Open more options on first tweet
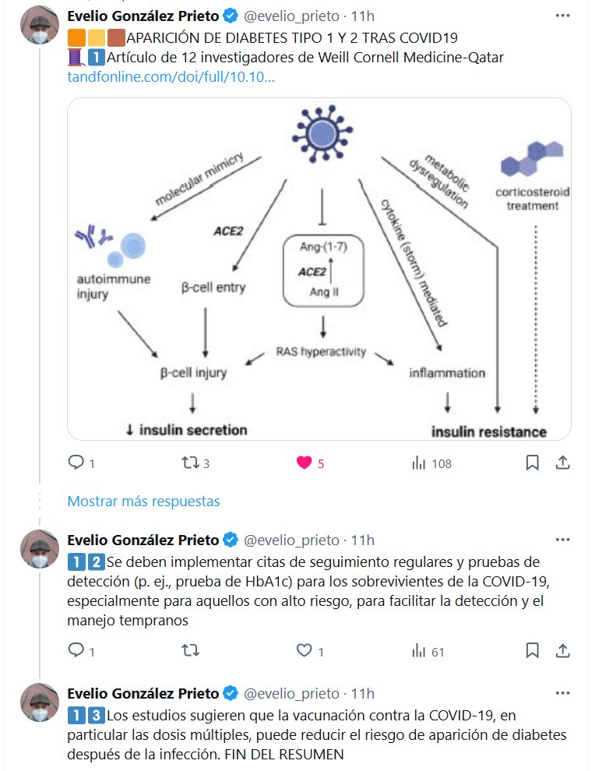The height and width of the screenshot is (771, 595). point(562,16)
